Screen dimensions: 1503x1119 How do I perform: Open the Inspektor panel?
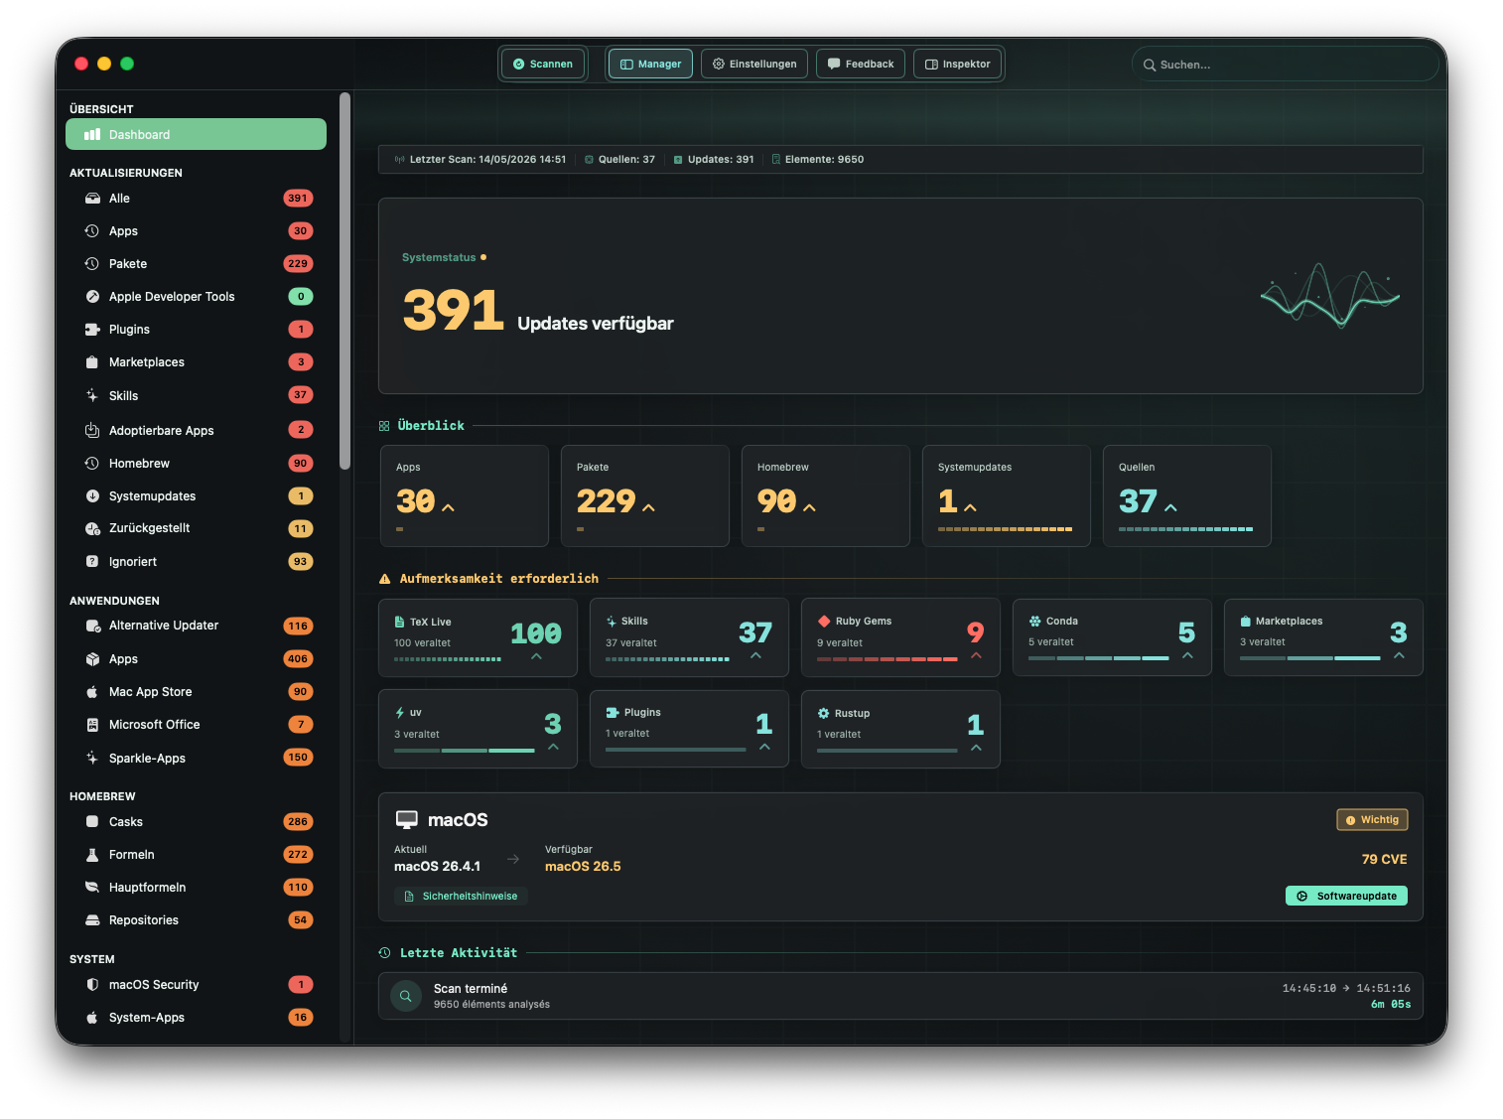(958, 65)
